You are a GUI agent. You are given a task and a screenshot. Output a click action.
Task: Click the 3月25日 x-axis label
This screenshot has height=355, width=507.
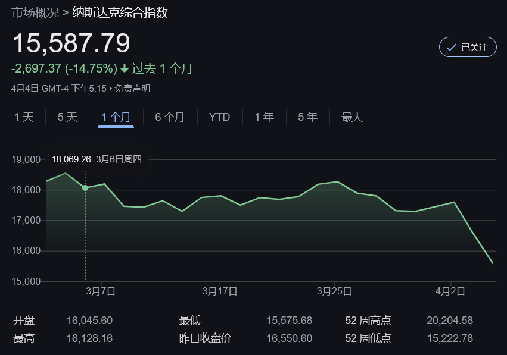pyautogui.click(x=334, y=291)
